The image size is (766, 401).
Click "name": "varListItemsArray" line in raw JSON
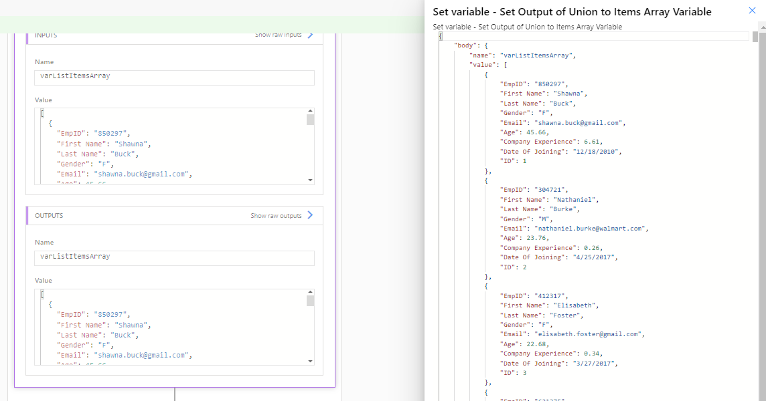pyautogui.click(x=523, y=55)
